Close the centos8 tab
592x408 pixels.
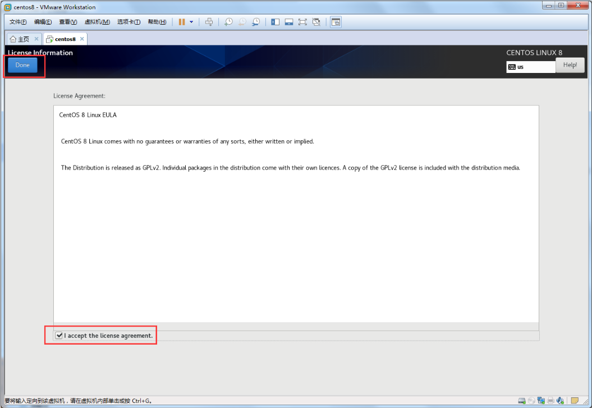(82, 39)
